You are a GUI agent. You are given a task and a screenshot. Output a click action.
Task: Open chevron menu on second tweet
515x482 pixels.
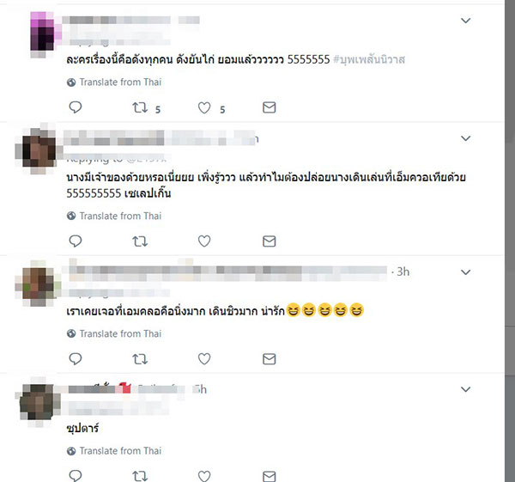pyautogui.click(x=466, y=138)
